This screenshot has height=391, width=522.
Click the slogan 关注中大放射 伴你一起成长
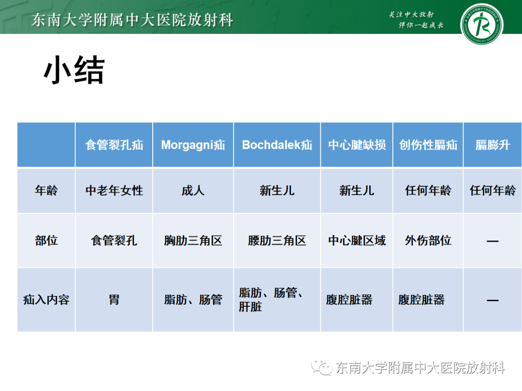click(416, 20)
